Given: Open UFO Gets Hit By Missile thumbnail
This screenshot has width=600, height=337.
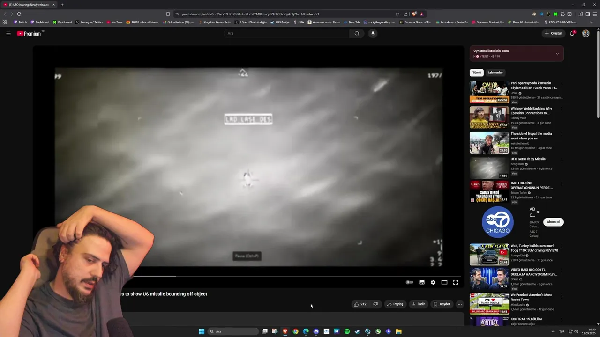Looking at the screenshot, I should pyautogui.click(x=489, y=168).
